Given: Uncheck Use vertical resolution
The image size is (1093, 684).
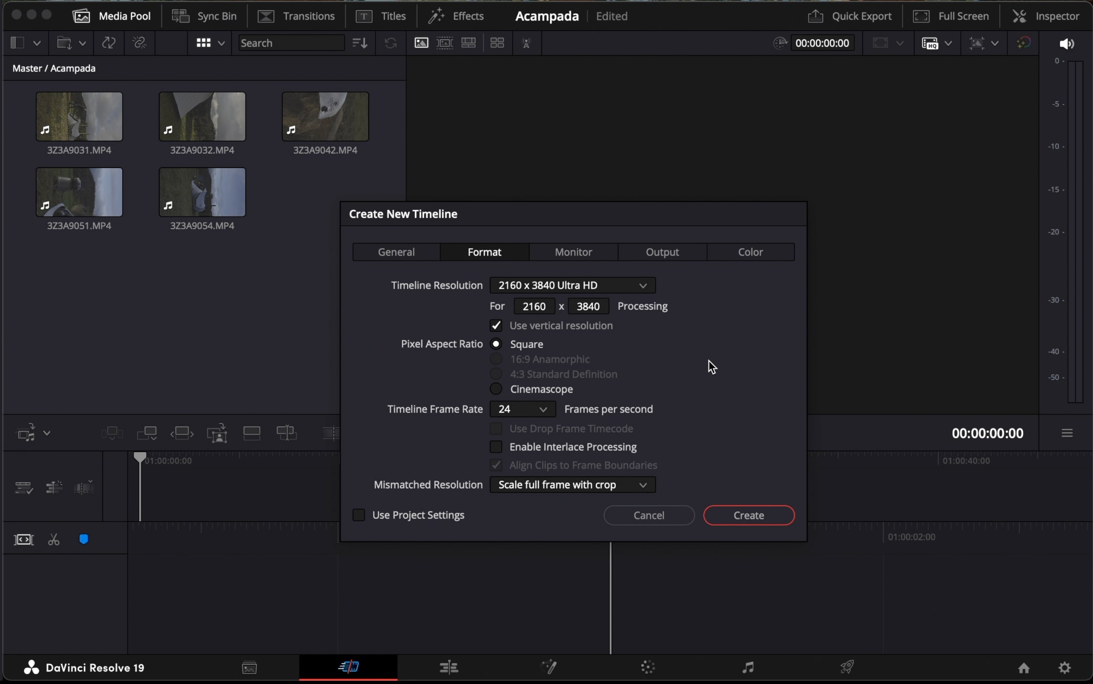Looking at the screenshot, I should [x=496, y=326].
